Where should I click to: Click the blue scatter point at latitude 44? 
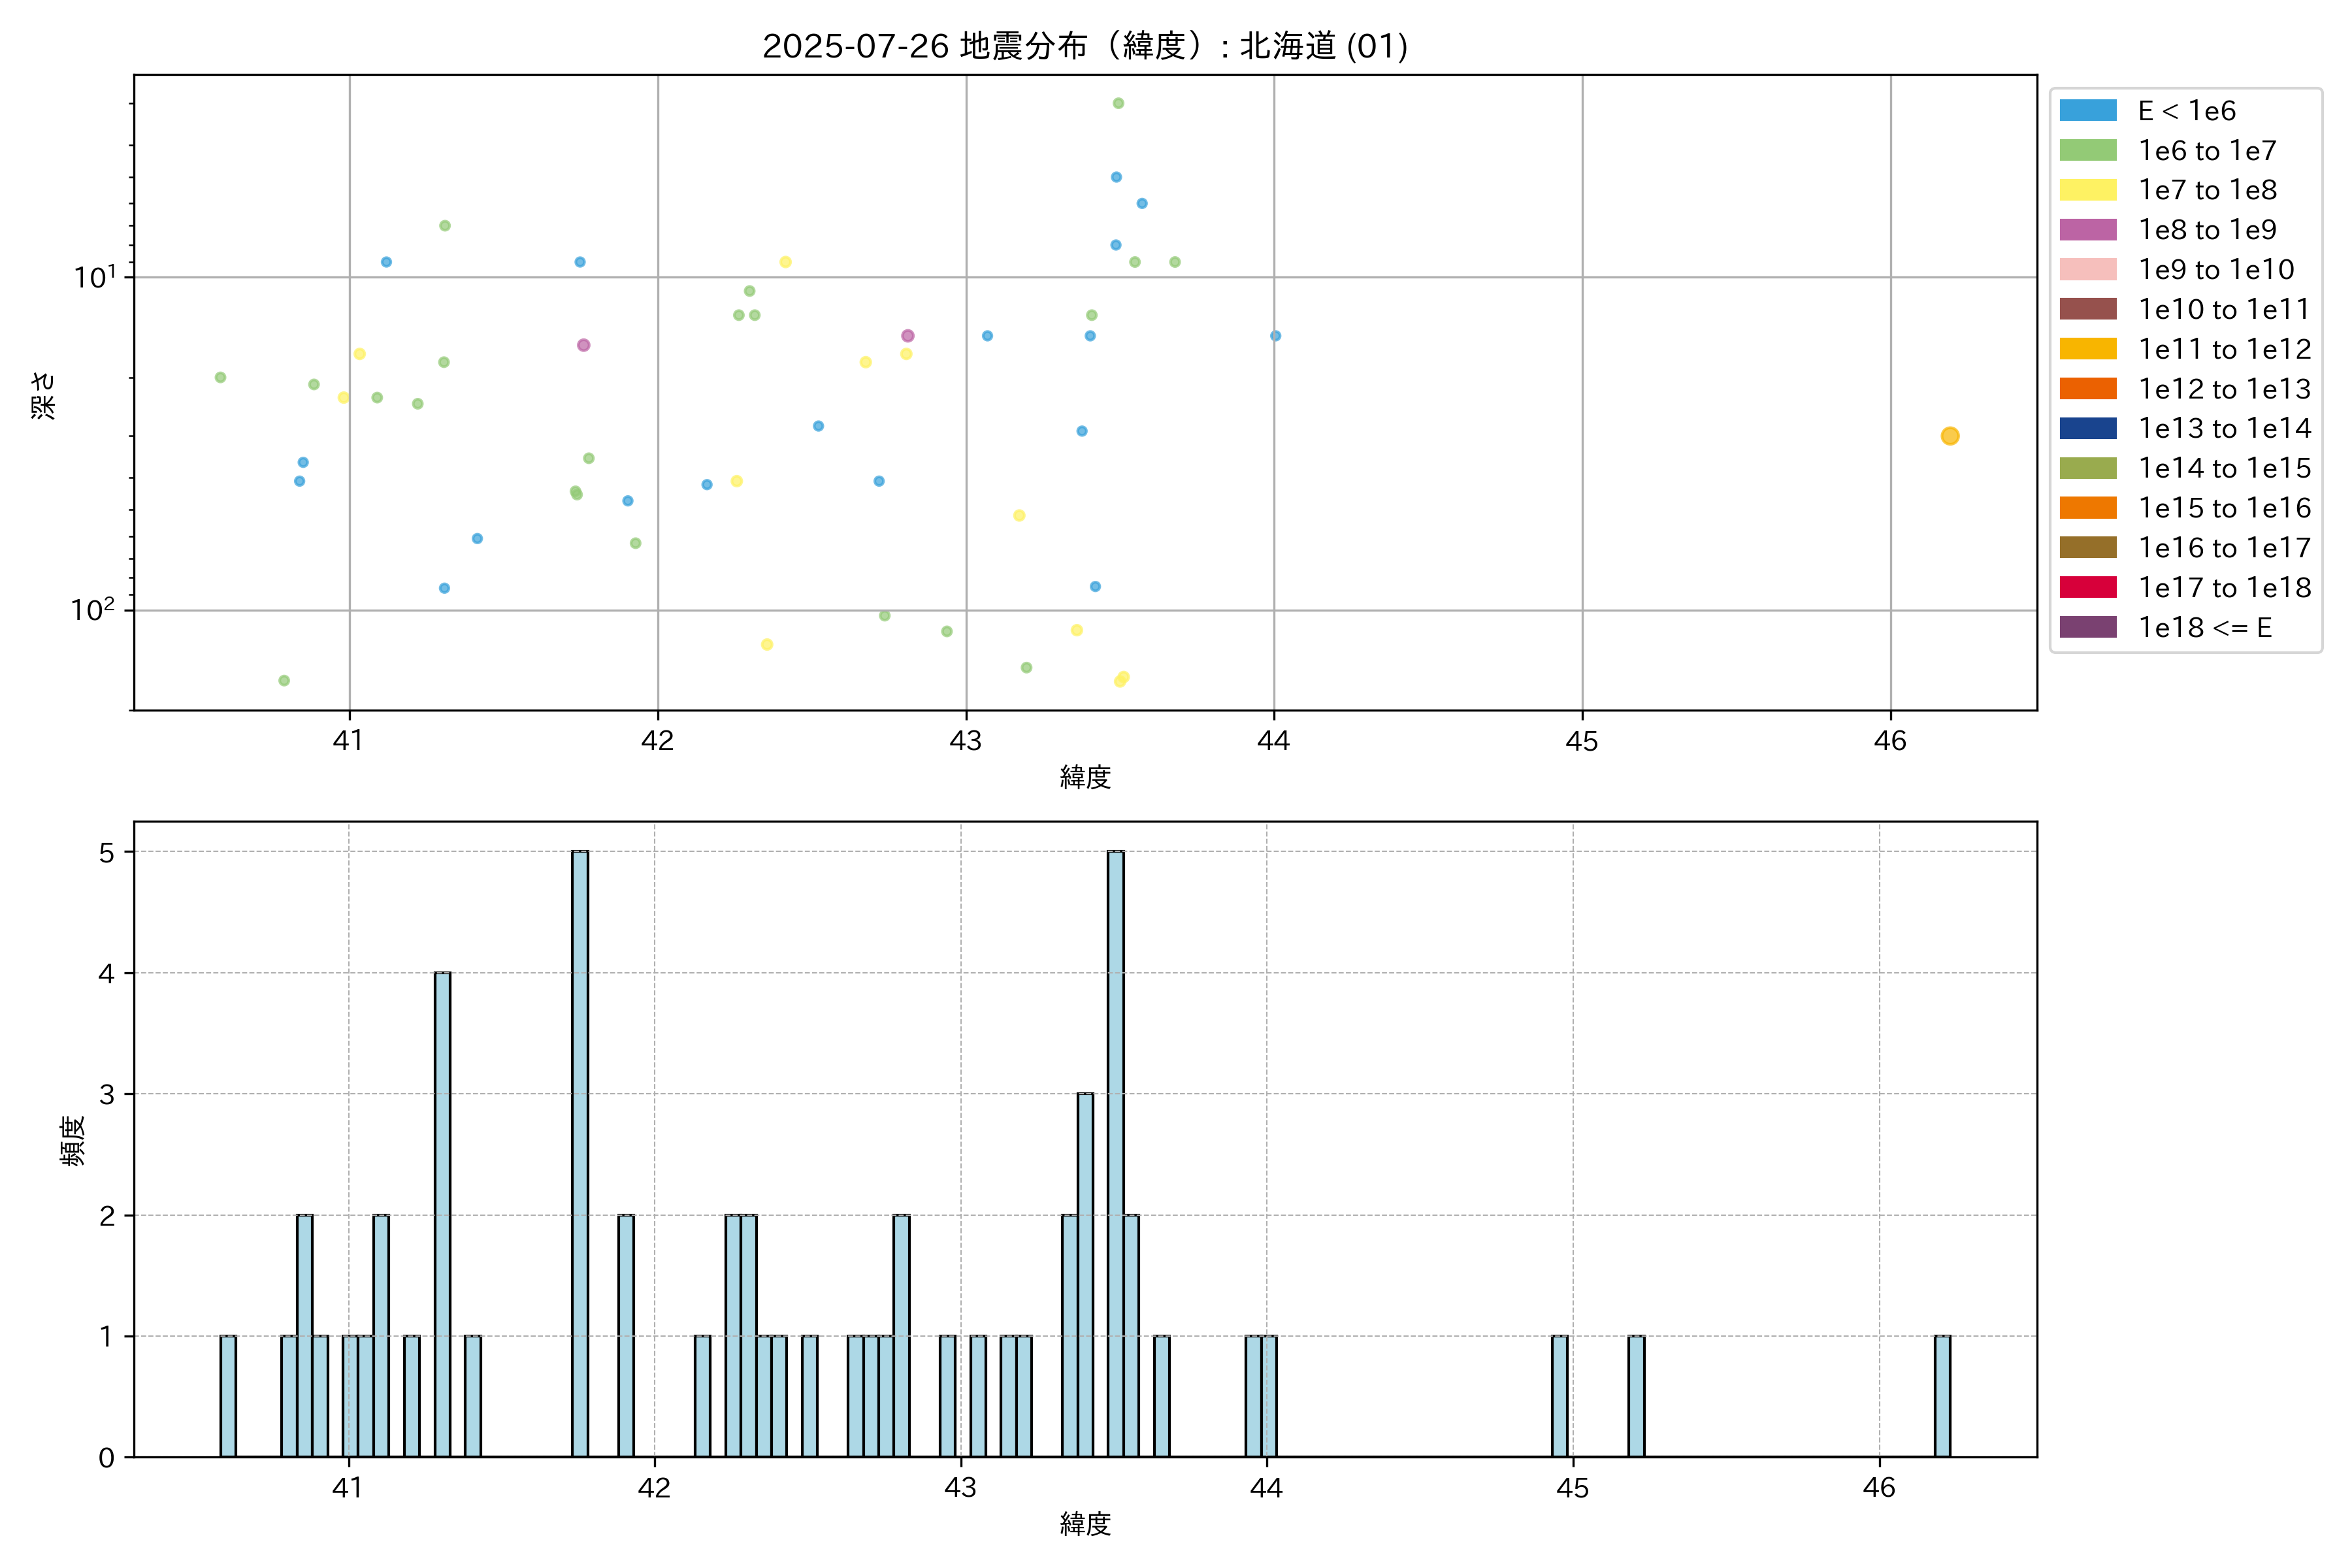point(1275,336)
